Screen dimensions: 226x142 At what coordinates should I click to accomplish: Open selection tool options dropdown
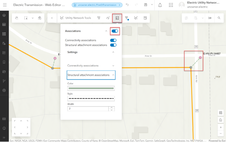click(32, 18)
